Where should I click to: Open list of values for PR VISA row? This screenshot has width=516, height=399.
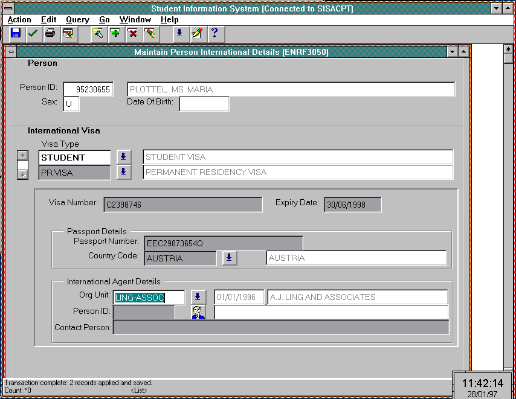[x=123, y=172]
